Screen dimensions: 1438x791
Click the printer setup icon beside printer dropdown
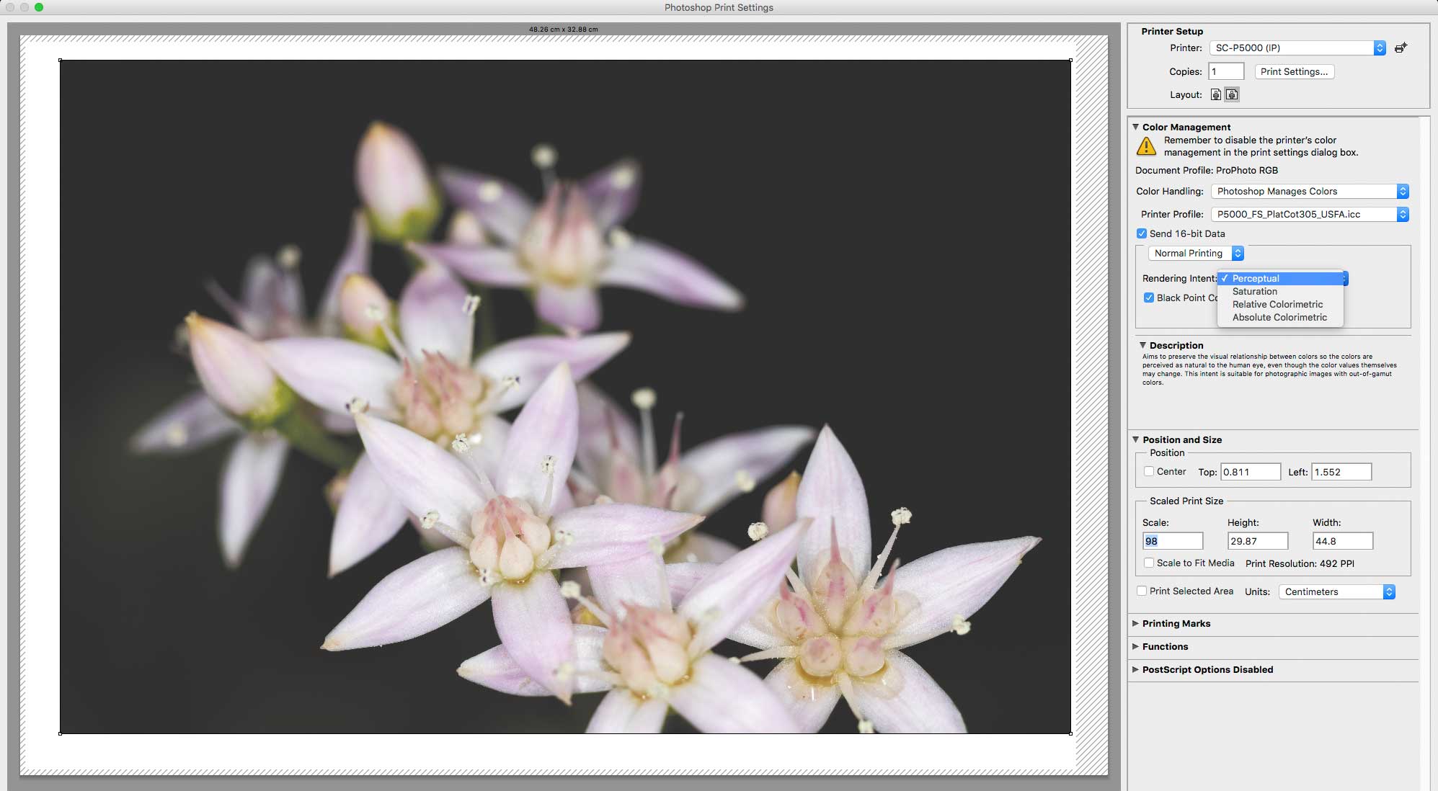point(1401,48)
